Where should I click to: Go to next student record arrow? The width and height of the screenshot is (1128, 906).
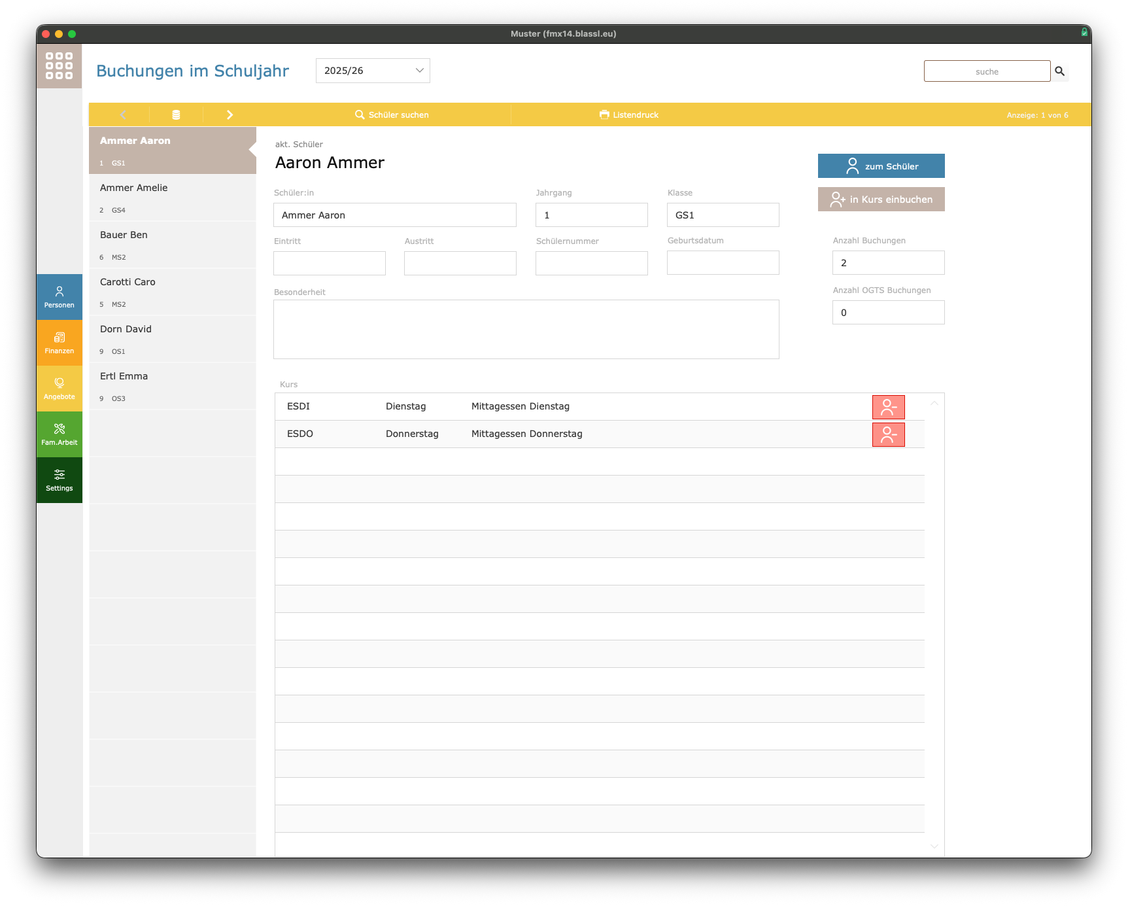point(230,114)
